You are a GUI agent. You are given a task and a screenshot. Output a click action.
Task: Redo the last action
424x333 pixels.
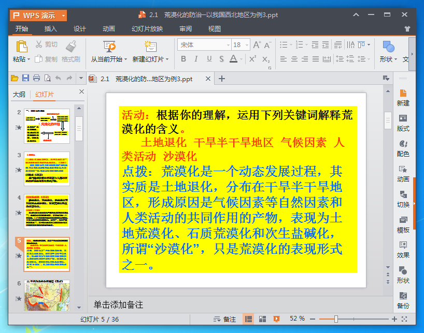tap(69, 78)
